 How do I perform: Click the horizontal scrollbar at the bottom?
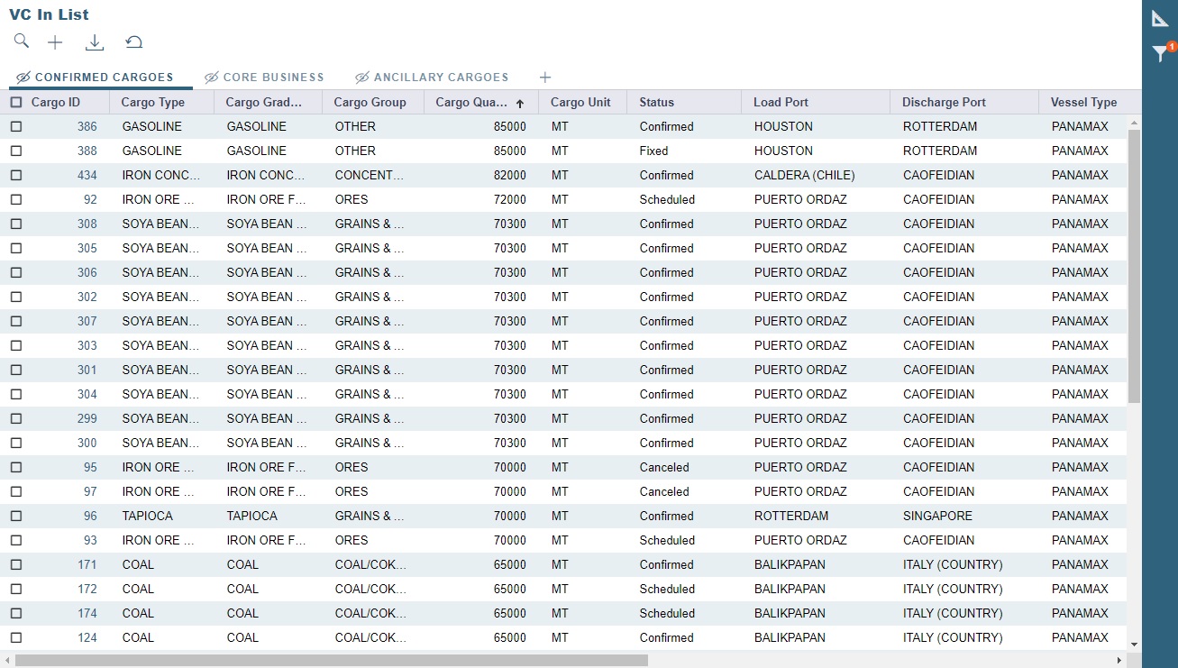[x=332, y=660]
